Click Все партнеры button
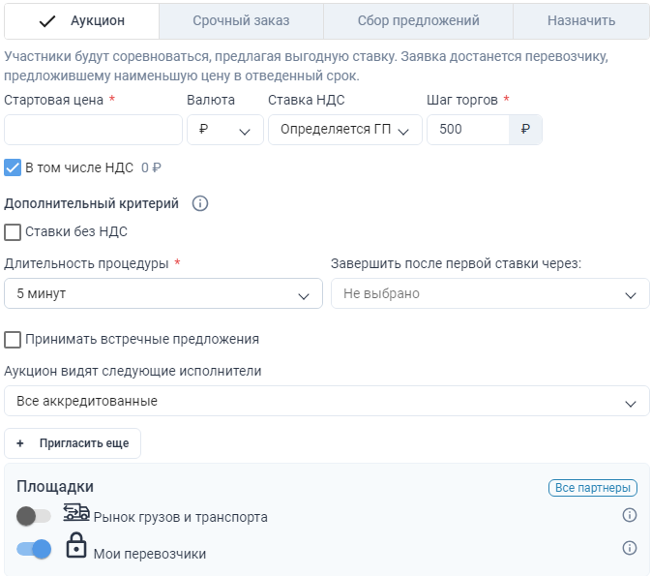 [592, 488]
